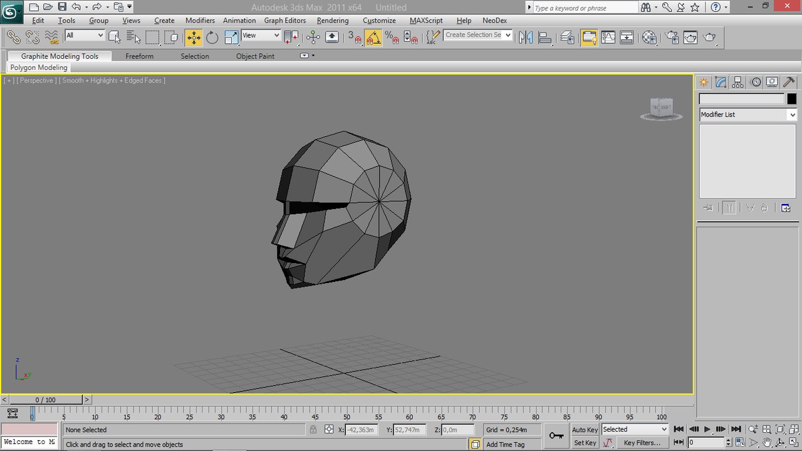Open the Render Setup dialog
The image size is (802, 451).
point(672,38)
